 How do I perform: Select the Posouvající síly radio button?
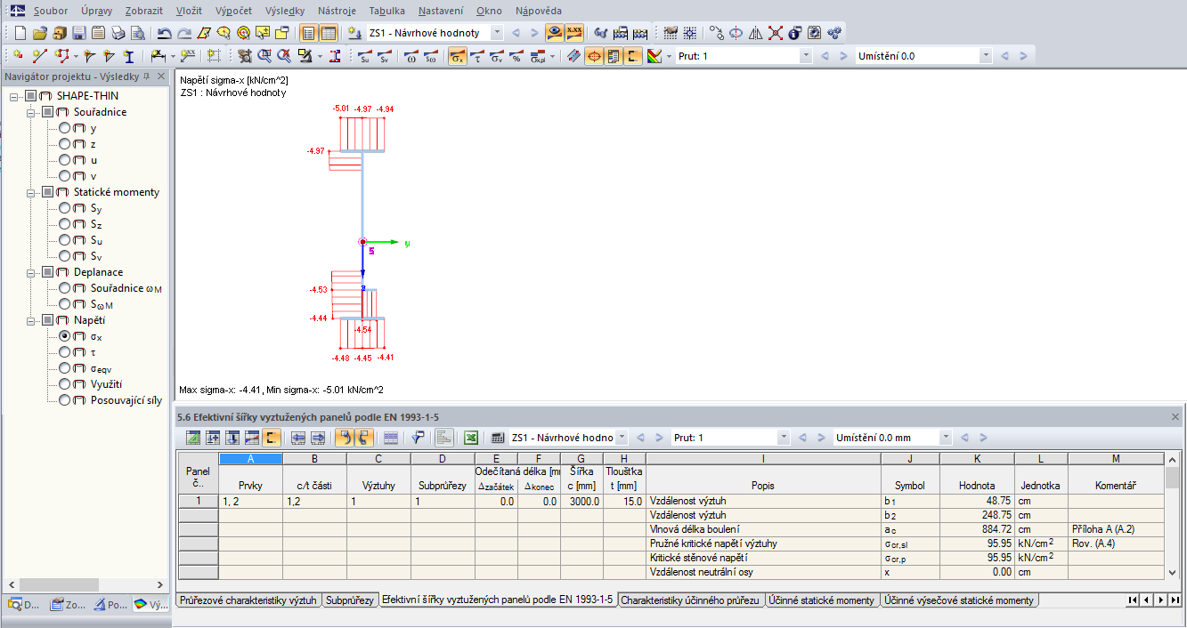tap(65, 400)
